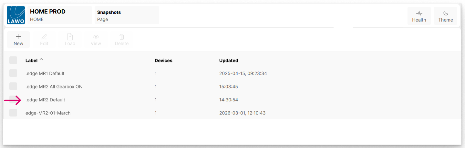465x148 pixels.
Task: Select checkbox for edge-MR2-01-March
Action: 13,113
